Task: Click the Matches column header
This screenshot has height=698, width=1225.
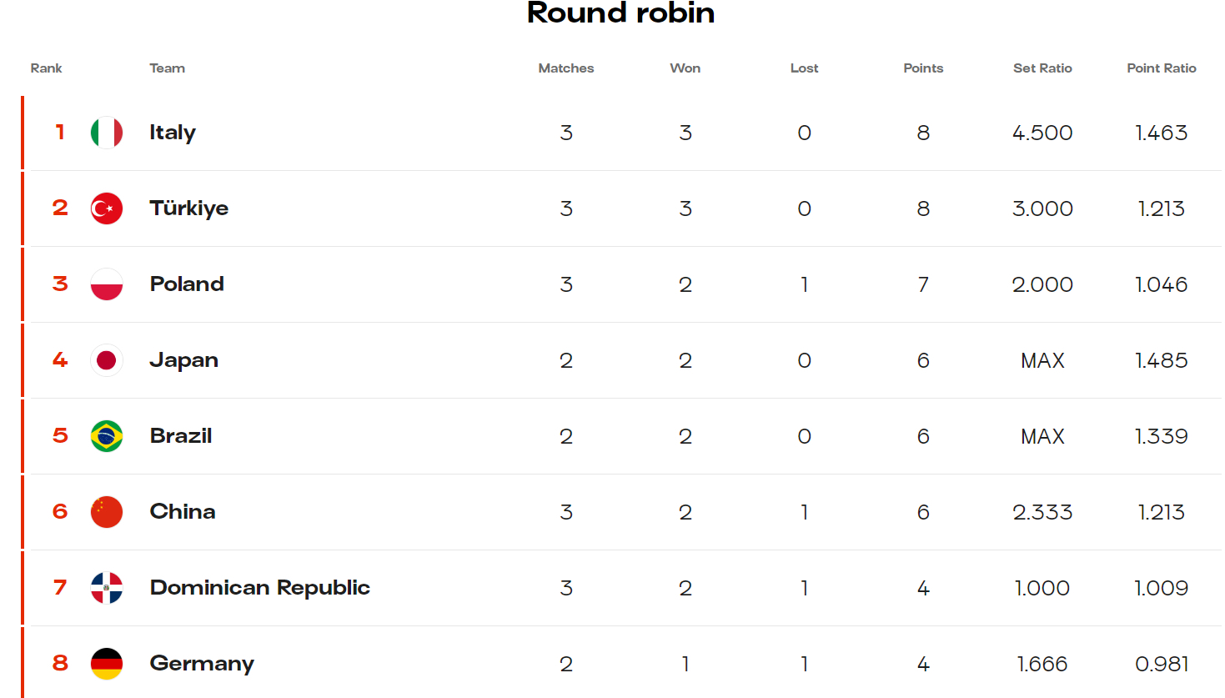Action: coord(566,68)
